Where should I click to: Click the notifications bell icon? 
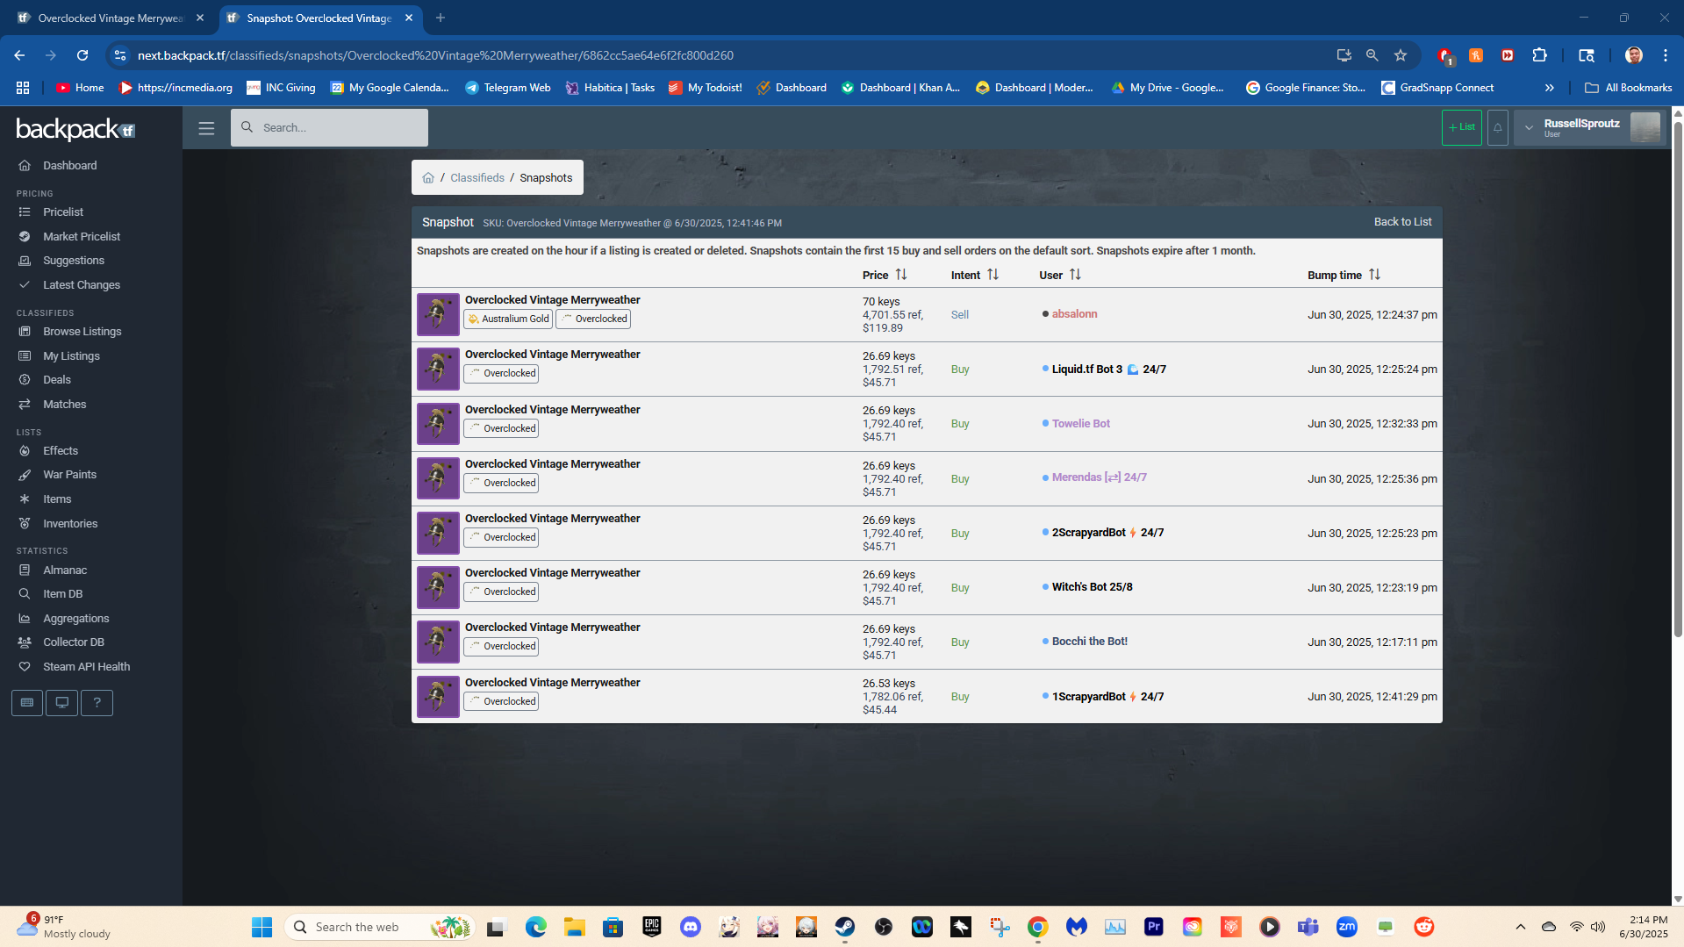point(1498,127)
